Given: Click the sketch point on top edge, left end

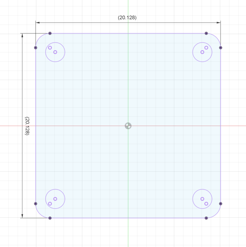Looking at the screenshot, I should 50,33.
